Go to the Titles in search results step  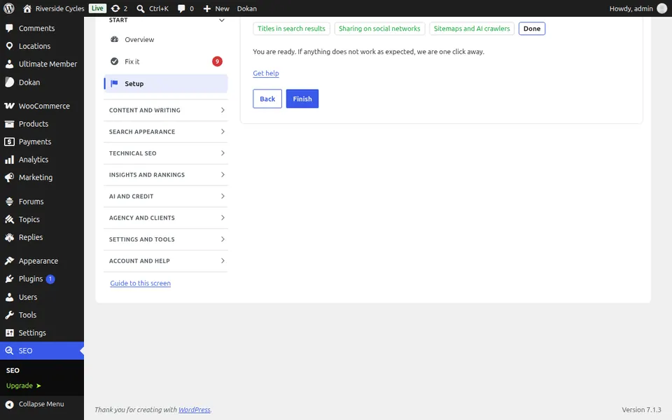291,29
